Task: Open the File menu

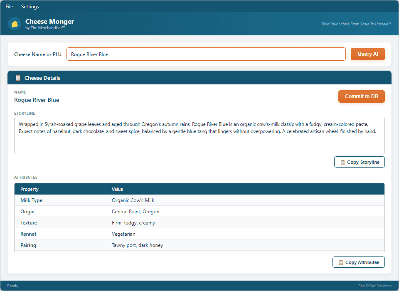Action: (x=9, y=7)
